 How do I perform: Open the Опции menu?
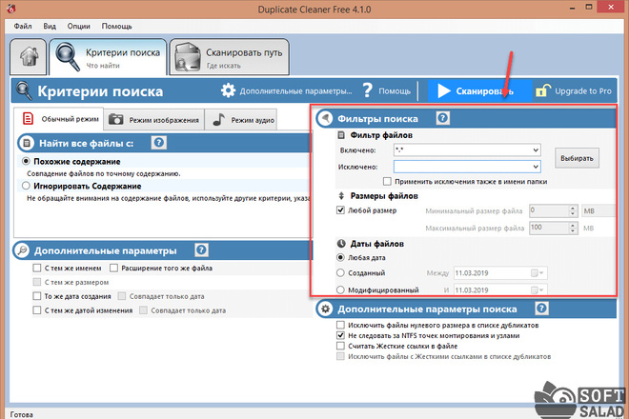click(x=78, y=26)
